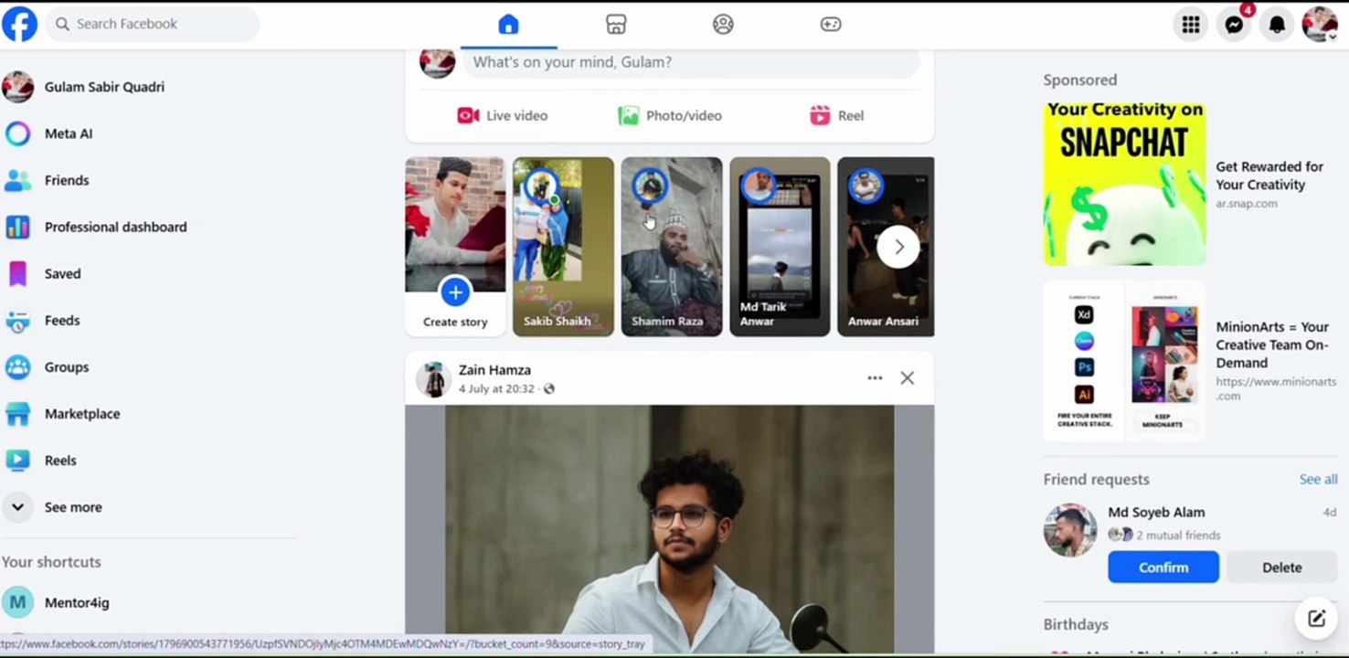
Task: View Sakib Shaikh's story
Action: (563, 247)
